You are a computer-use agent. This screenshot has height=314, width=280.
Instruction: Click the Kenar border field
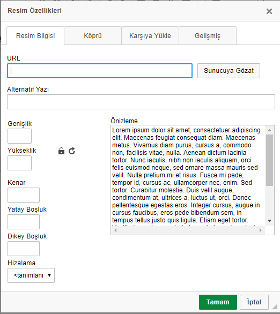[24, 195]
